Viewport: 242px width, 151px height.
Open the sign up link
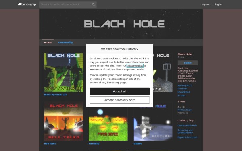[x=206, y=4]
